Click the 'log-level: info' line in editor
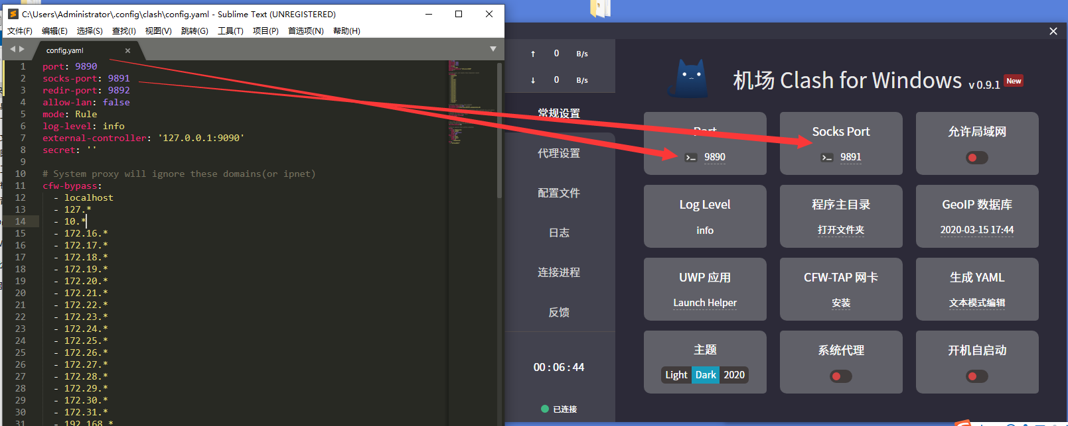The image size is (1068, 426). point(84,126)
